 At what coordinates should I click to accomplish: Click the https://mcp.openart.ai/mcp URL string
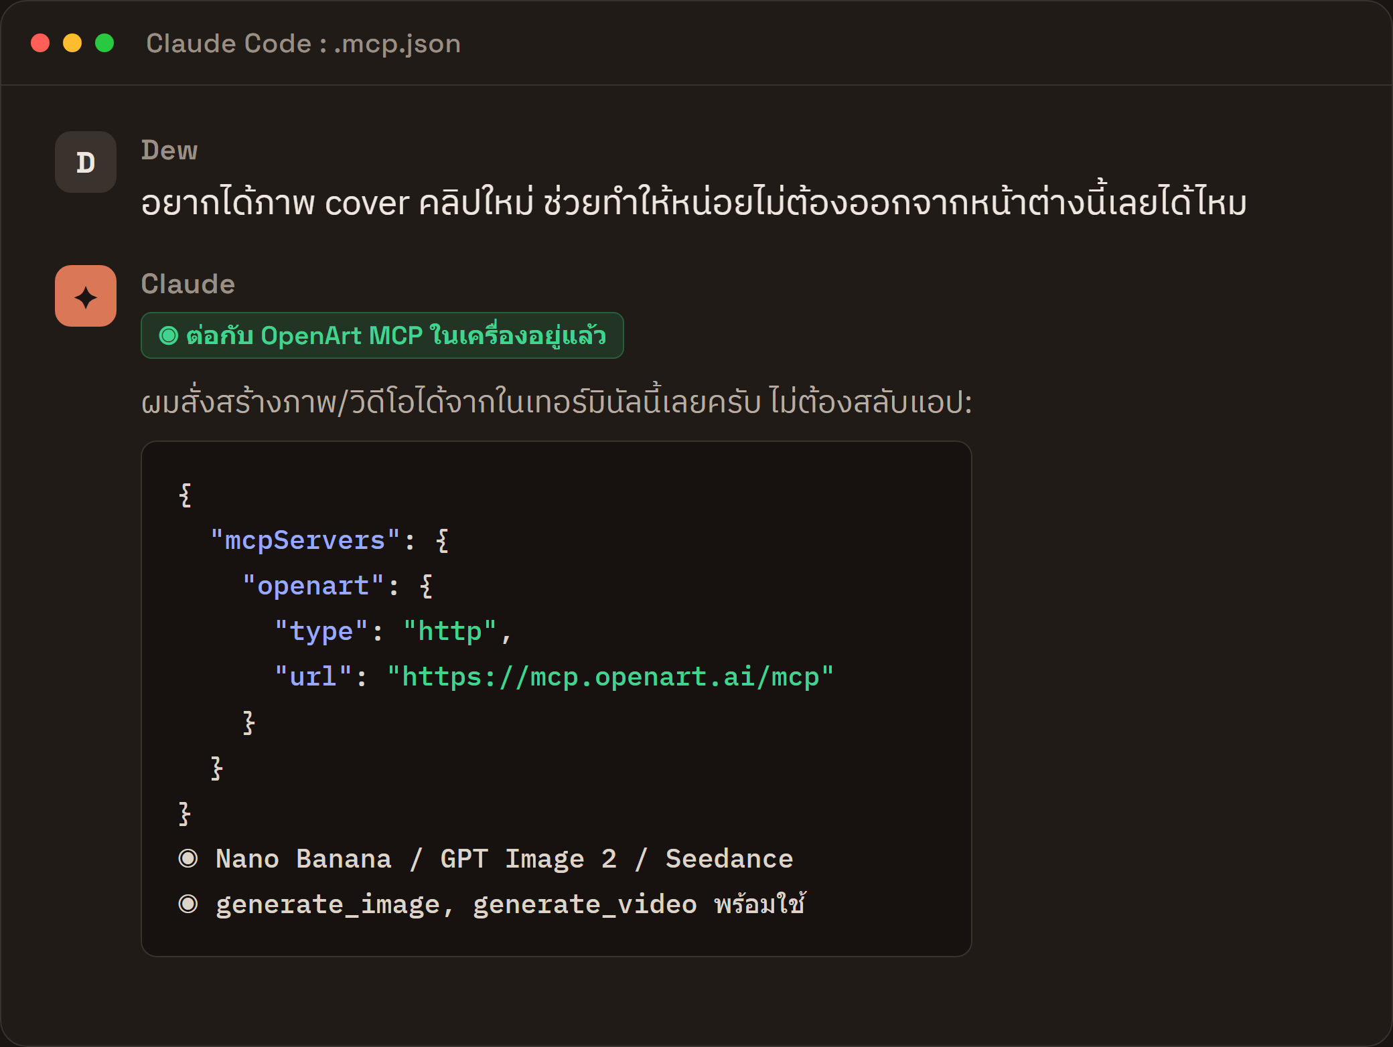click(x=611, y=677)
